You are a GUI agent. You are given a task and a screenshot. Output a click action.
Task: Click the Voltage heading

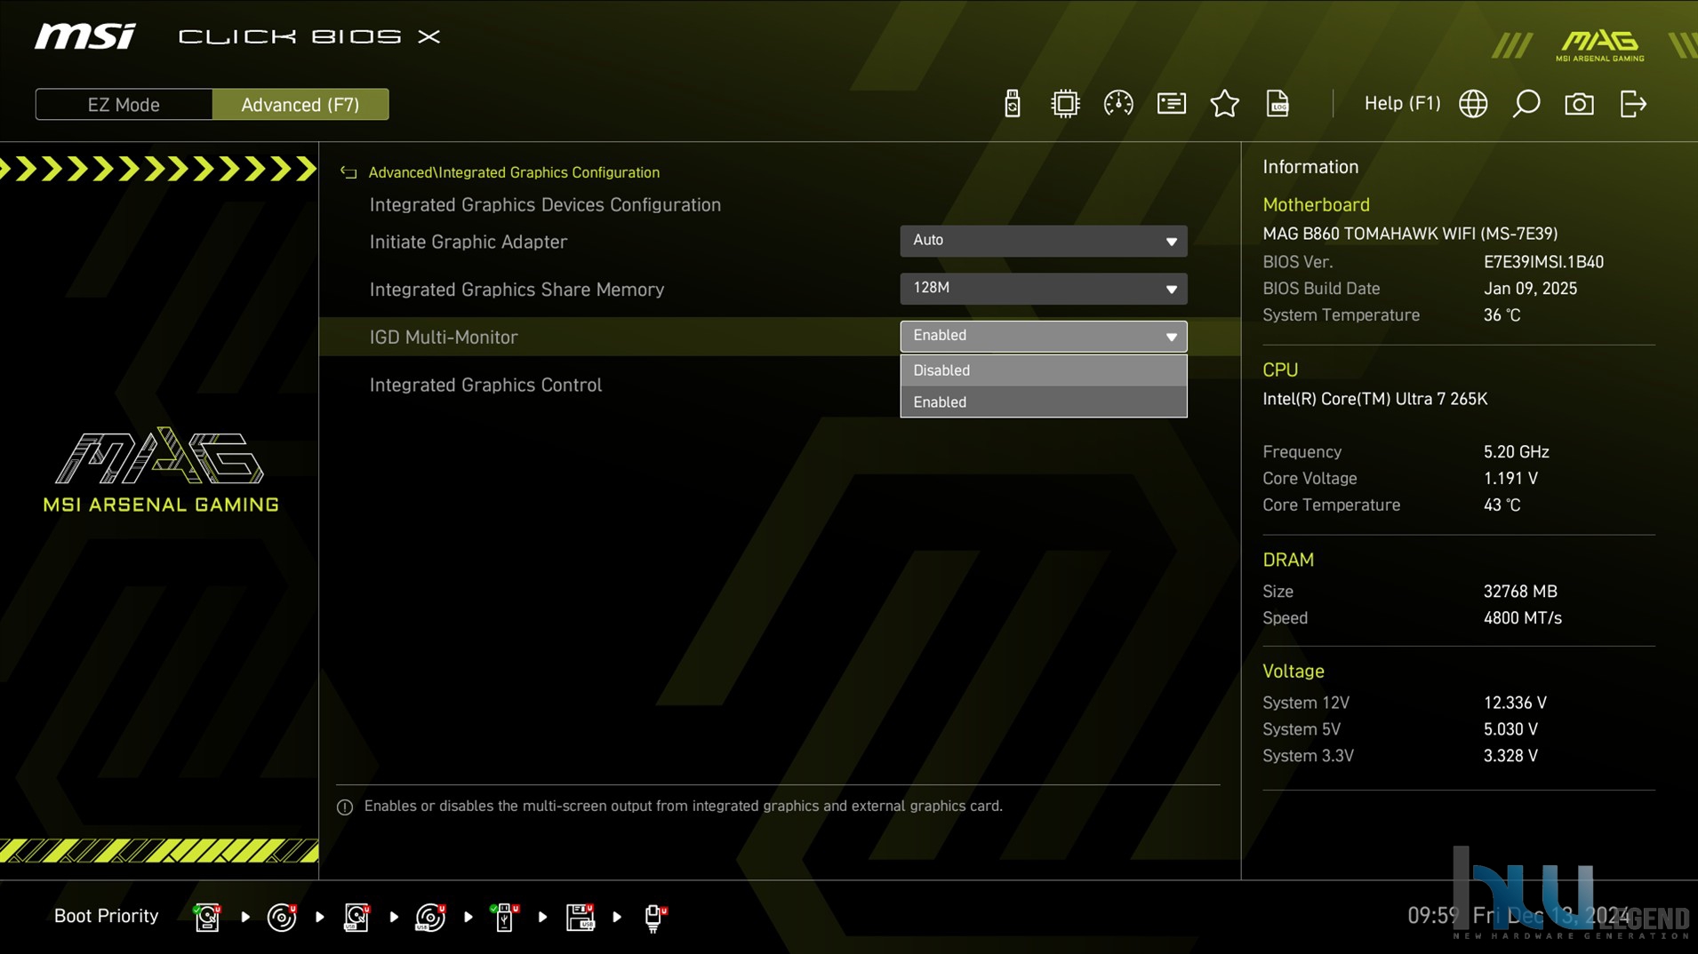point(1294,672)
